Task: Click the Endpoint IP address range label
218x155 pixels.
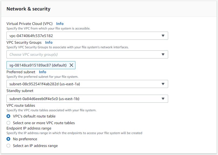Action: point(29,128)
